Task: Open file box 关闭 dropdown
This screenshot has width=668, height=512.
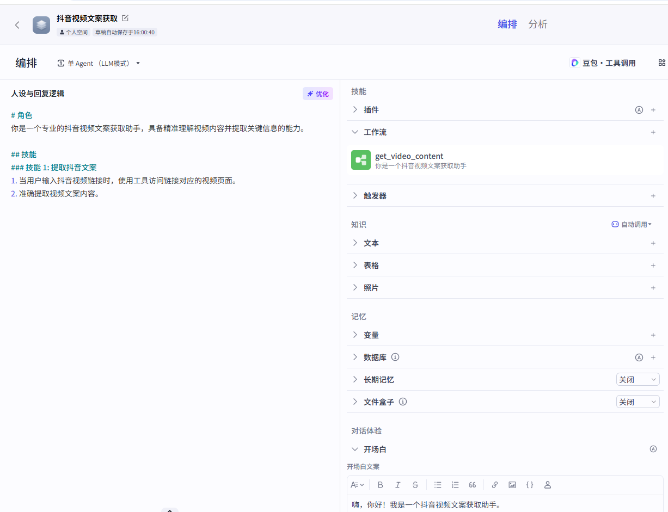Action: point(638,402)
